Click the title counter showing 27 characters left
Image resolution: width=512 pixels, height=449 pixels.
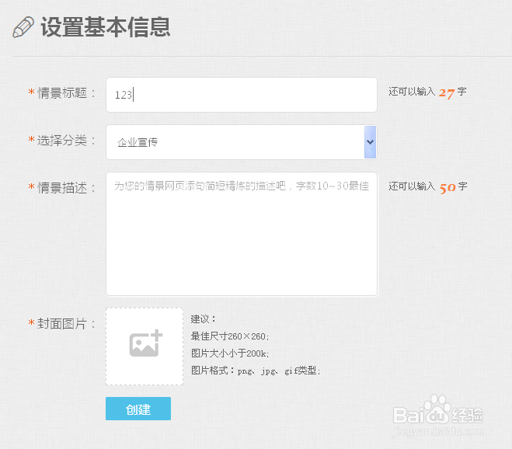point(427,92)
